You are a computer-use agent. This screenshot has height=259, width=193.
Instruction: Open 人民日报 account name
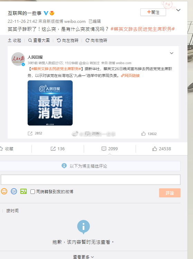pyautogui.click(x=35, y=57)
